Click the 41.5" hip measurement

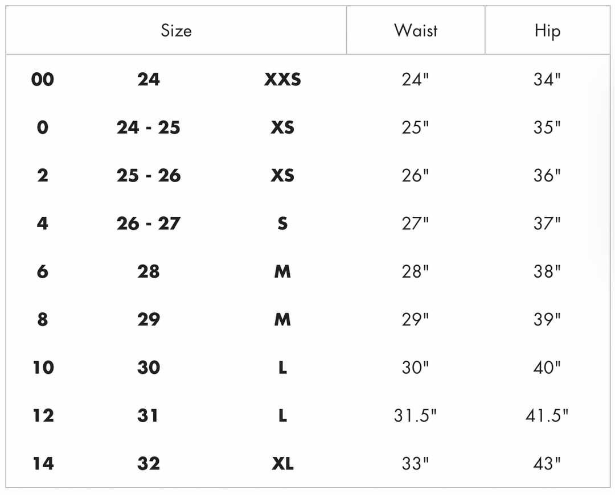[x=547, y=416]
